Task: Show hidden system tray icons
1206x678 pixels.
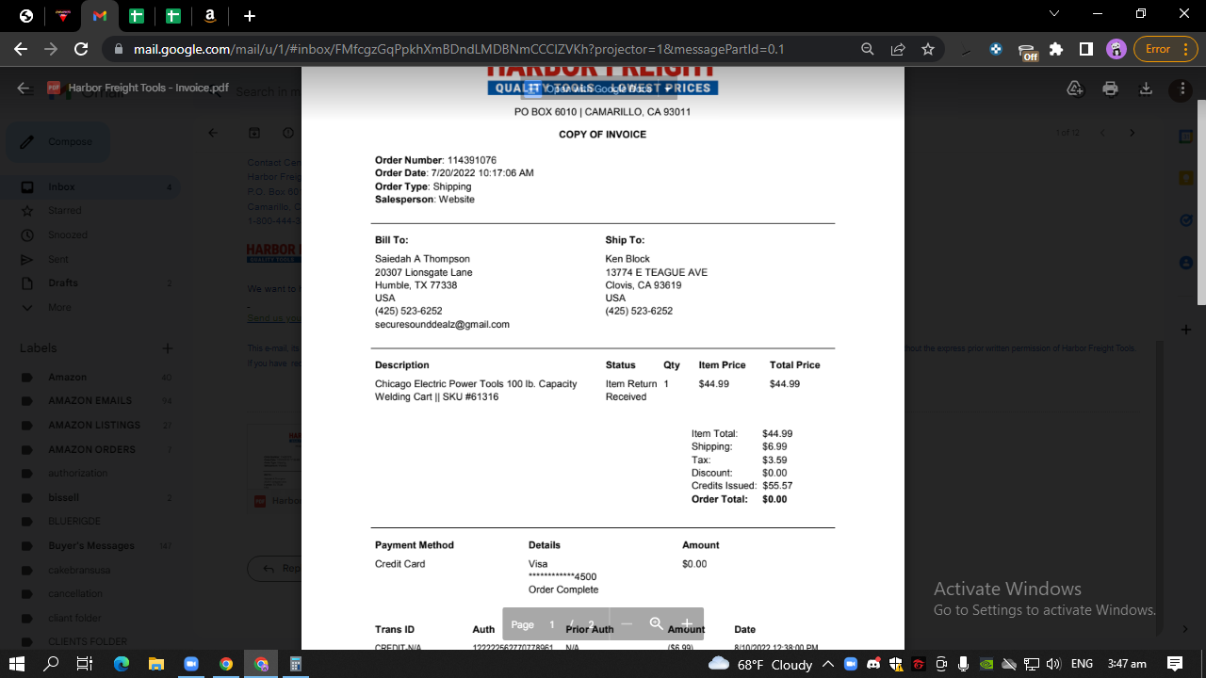Action: point(827,664)
